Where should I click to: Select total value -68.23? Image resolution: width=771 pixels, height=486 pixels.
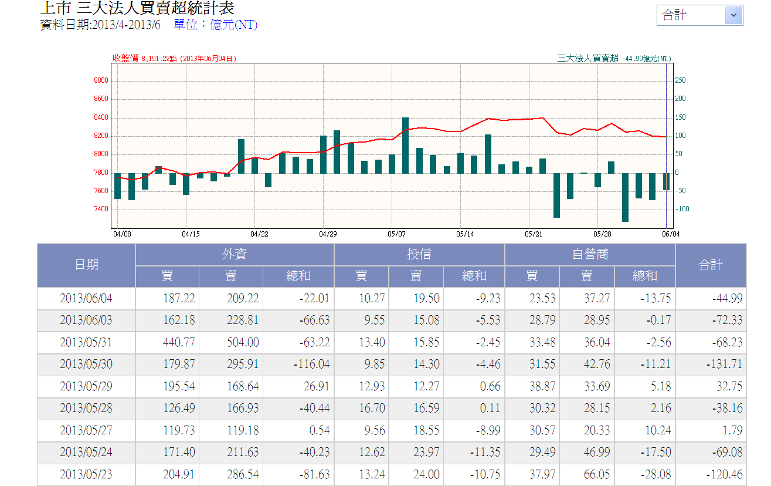click(727, 343)
